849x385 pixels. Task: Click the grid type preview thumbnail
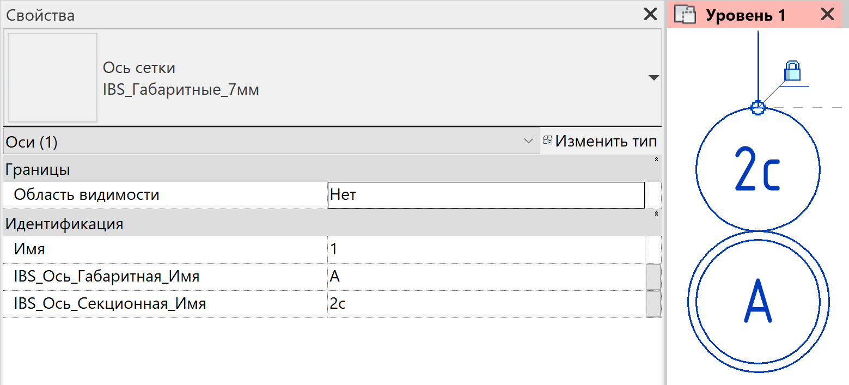point(52,77)
